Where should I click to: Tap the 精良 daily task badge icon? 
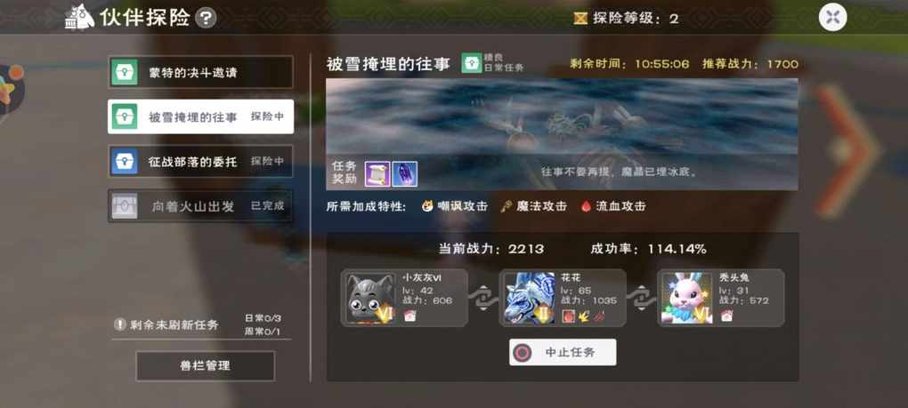tap(472, 63)
